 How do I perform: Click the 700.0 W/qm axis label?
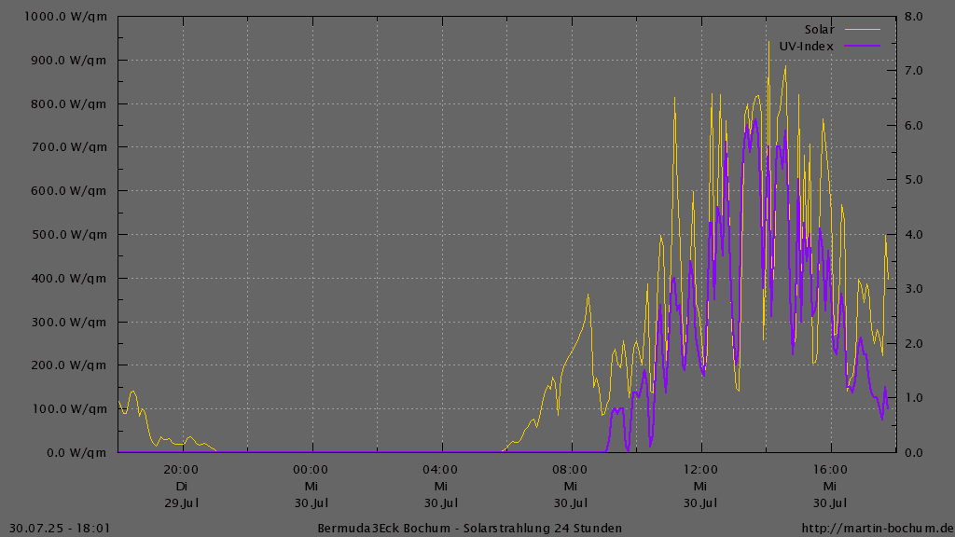(69, 146)
